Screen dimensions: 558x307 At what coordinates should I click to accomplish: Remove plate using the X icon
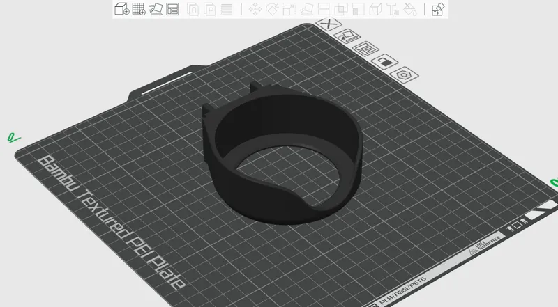pos(329,24)
